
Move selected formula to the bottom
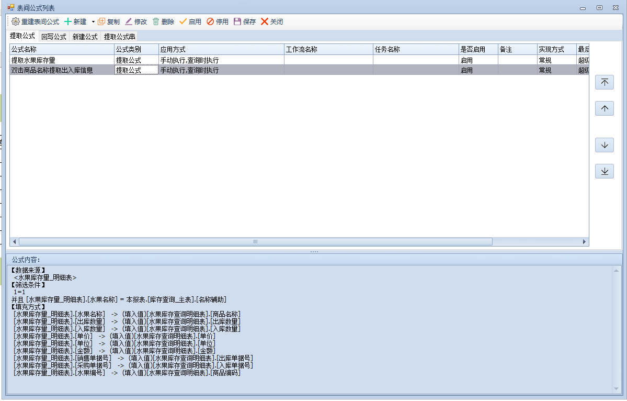(x=605, y=171)
